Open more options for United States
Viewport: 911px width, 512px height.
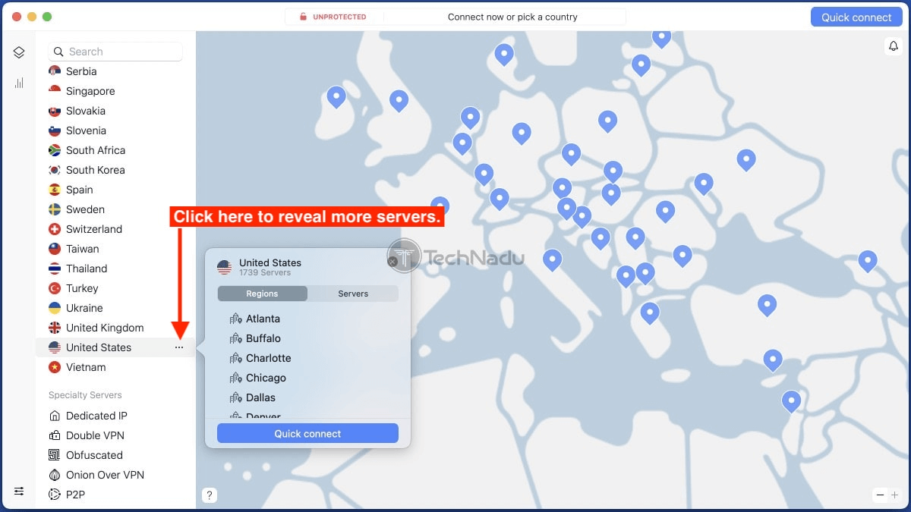(179, 347)
